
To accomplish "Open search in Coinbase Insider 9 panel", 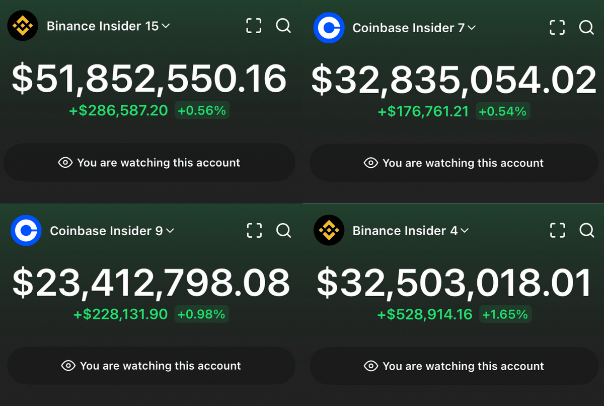I will [x=284, y=230].
